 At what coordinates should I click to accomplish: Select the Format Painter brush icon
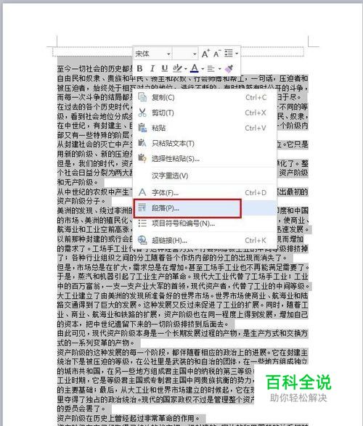(229, 68)
